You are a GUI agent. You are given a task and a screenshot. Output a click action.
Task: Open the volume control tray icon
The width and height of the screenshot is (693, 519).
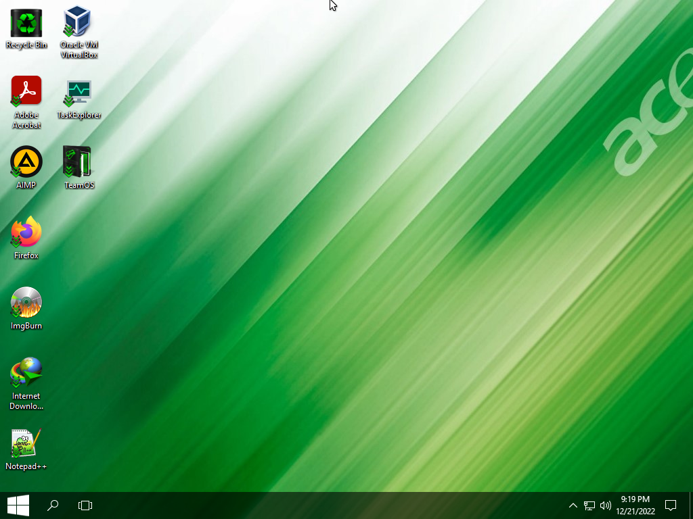click(x=606, y=505)
